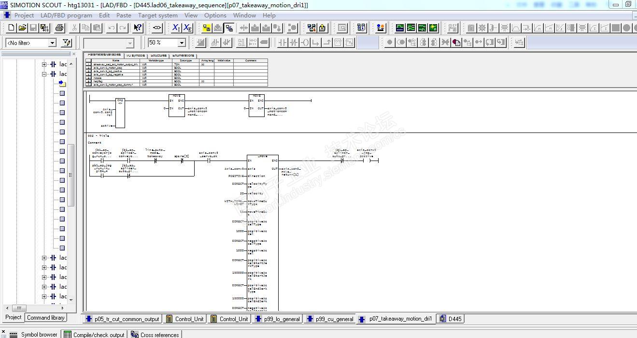Insert a normally closed contact element
This screenshot has width=637, height=338.
click(x=294, y=43)
